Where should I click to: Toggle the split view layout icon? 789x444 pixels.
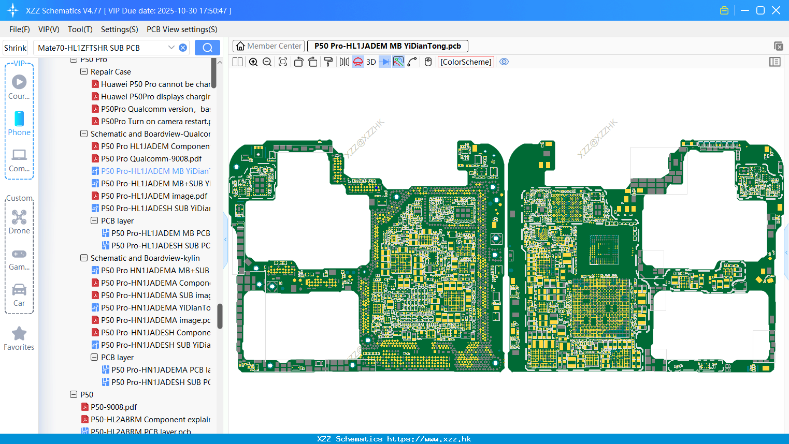click(x=237, y=62)
